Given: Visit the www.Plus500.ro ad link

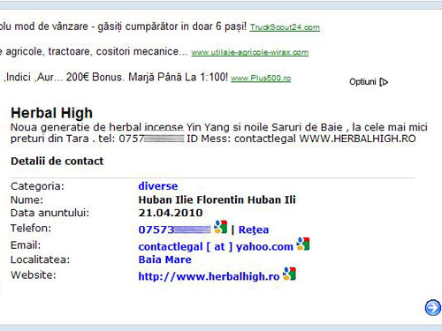Looking at the screenshot, I should (261, 79).
